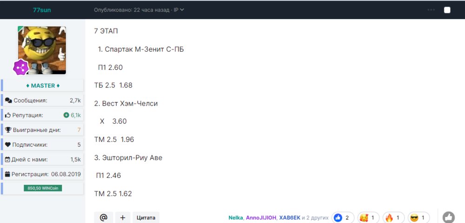Click the plus multi-quote button
Viewport: 465px width, 223px height.
[123, 217]
